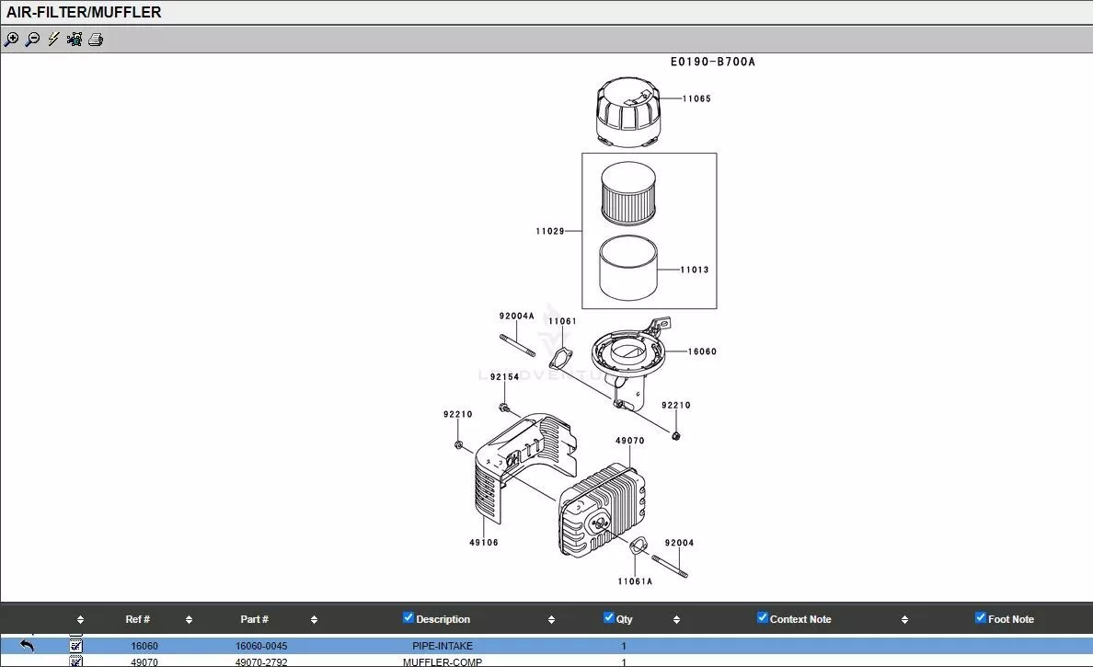Screen dimensions: 1093x667
Task: Click the back arrow icon in PIPE-INTARE row
Action: click(27, 646)
